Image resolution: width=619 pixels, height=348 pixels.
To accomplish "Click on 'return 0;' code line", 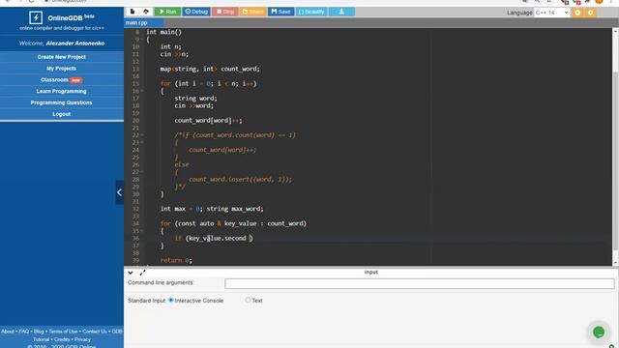I will click(x=176, y=260).
